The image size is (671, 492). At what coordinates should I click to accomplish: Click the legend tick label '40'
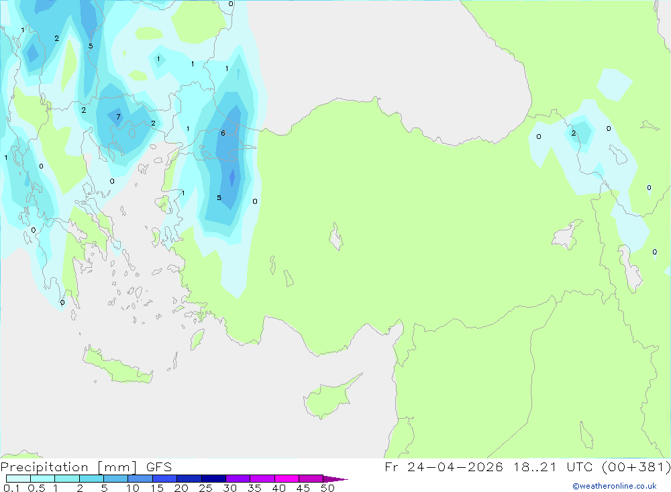click(x=279, y=488)
